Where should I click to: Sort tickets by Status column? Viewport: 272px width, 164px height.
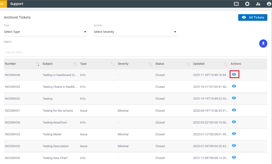[188, 64]
